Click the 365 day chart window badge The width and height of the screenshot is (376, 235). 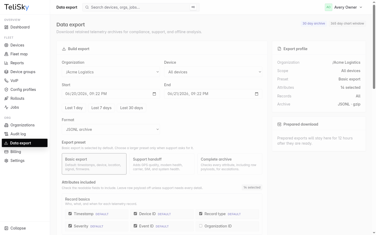347,23
